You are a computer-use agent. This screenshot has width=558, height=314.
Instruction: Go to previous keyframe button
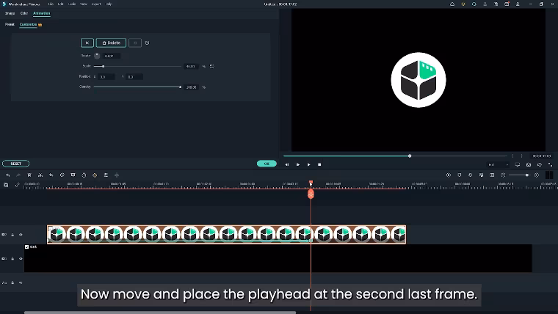pyautogui.click(x=87, y=43)
